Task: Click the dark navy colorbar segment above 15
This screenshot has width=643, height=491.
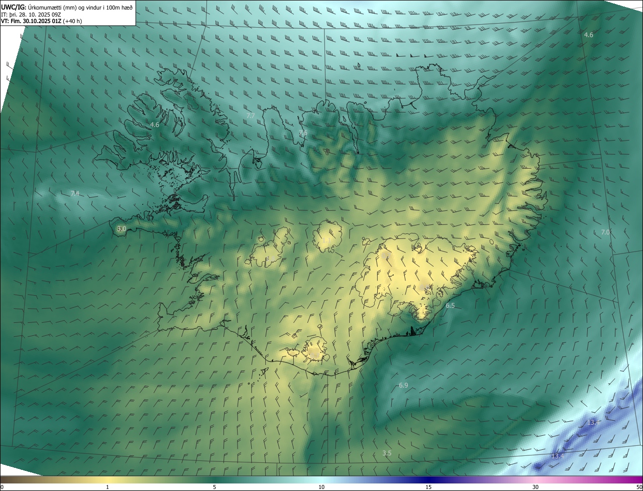Action: [x=428, y=479]
